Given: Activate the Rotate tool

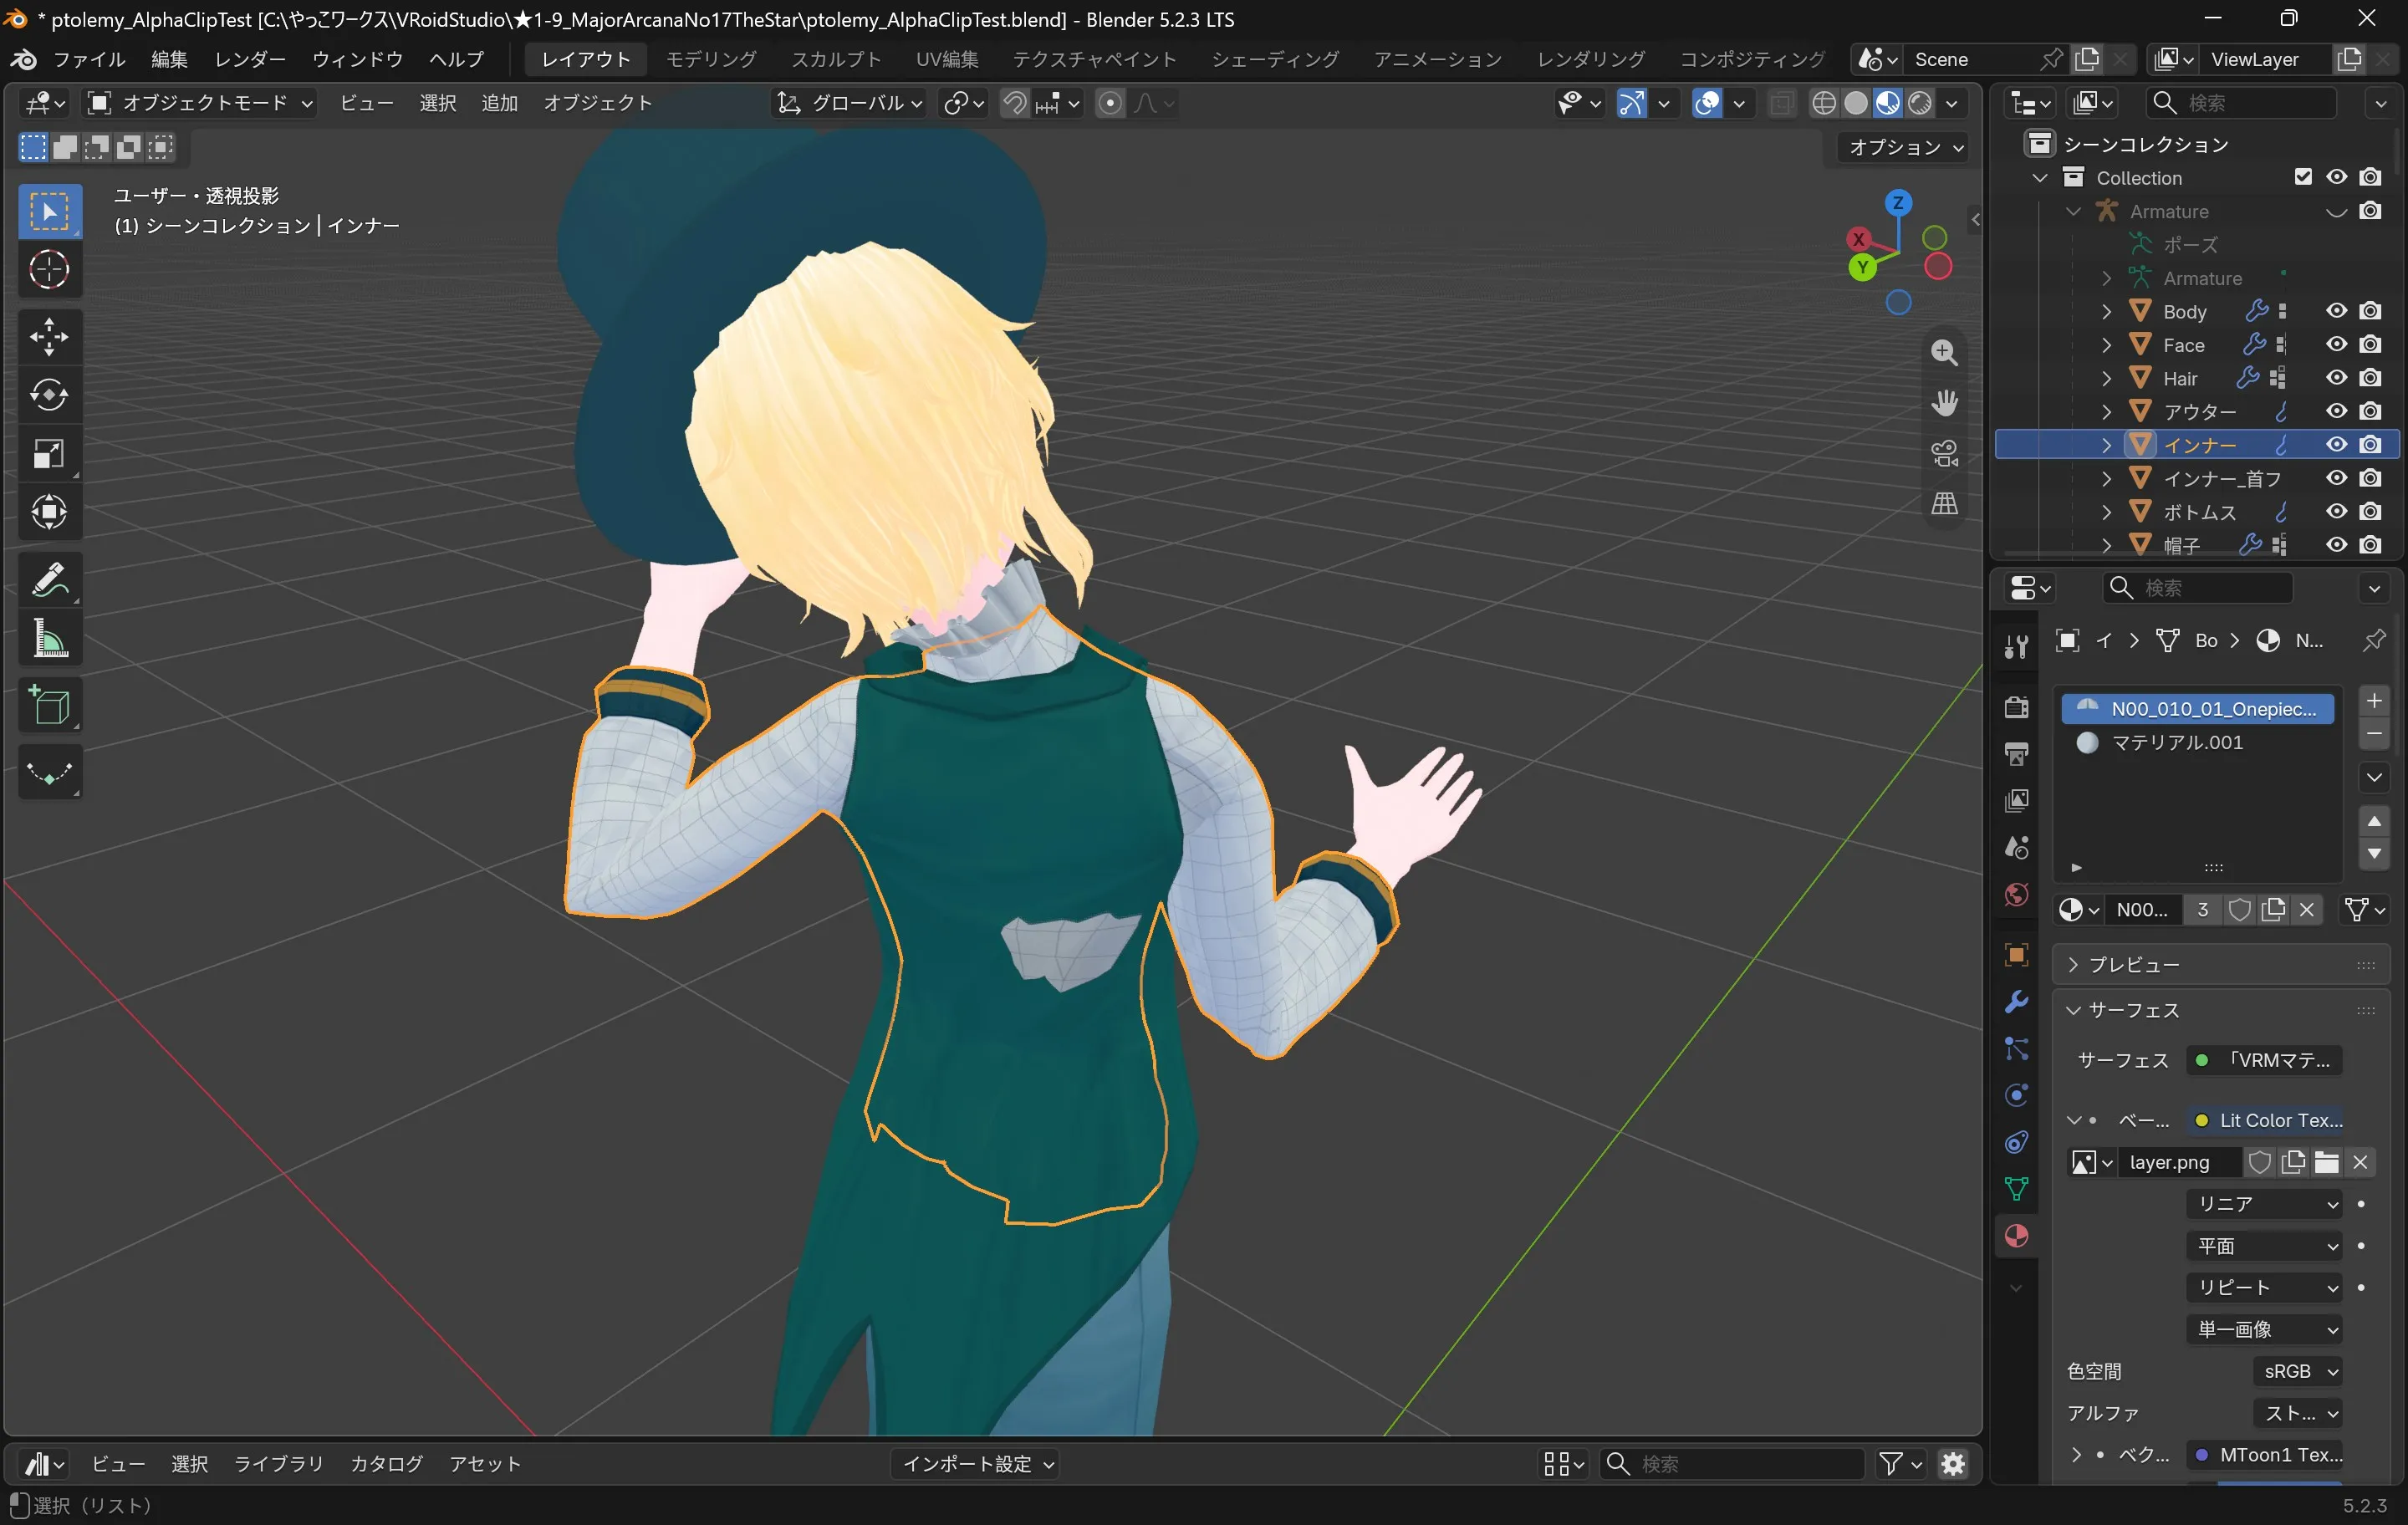Looking at the screenshot, I should pyautogui.click(x=49, y=395).
